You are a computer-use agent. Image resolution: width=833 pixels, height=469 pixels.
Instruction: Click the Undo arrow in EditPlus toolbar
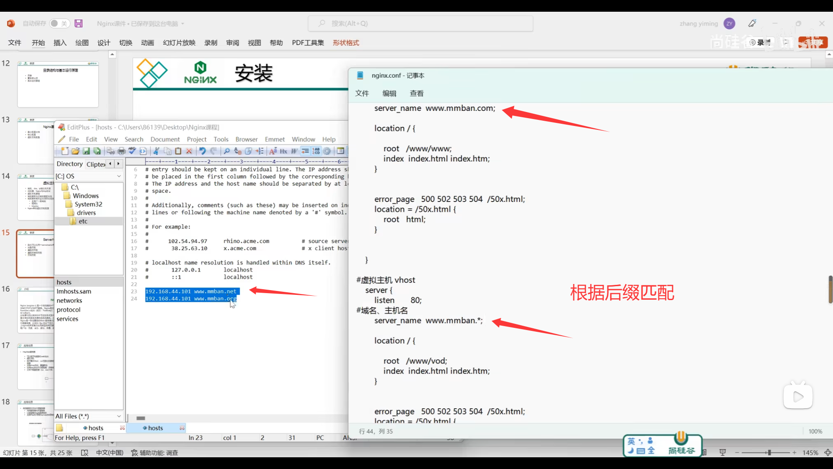point(202,151)
